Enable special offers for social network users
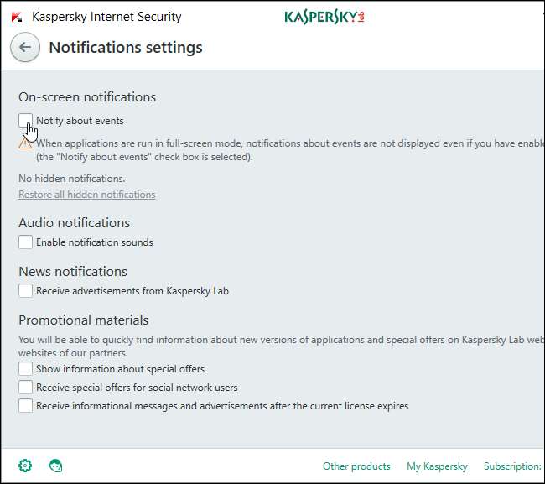This screenshot has width=545, height=484. (26, 388)
